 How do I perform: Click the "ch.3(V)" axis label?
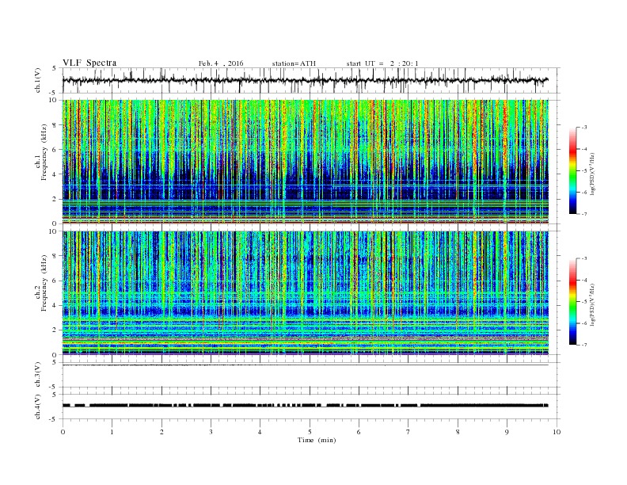point(38,375)
